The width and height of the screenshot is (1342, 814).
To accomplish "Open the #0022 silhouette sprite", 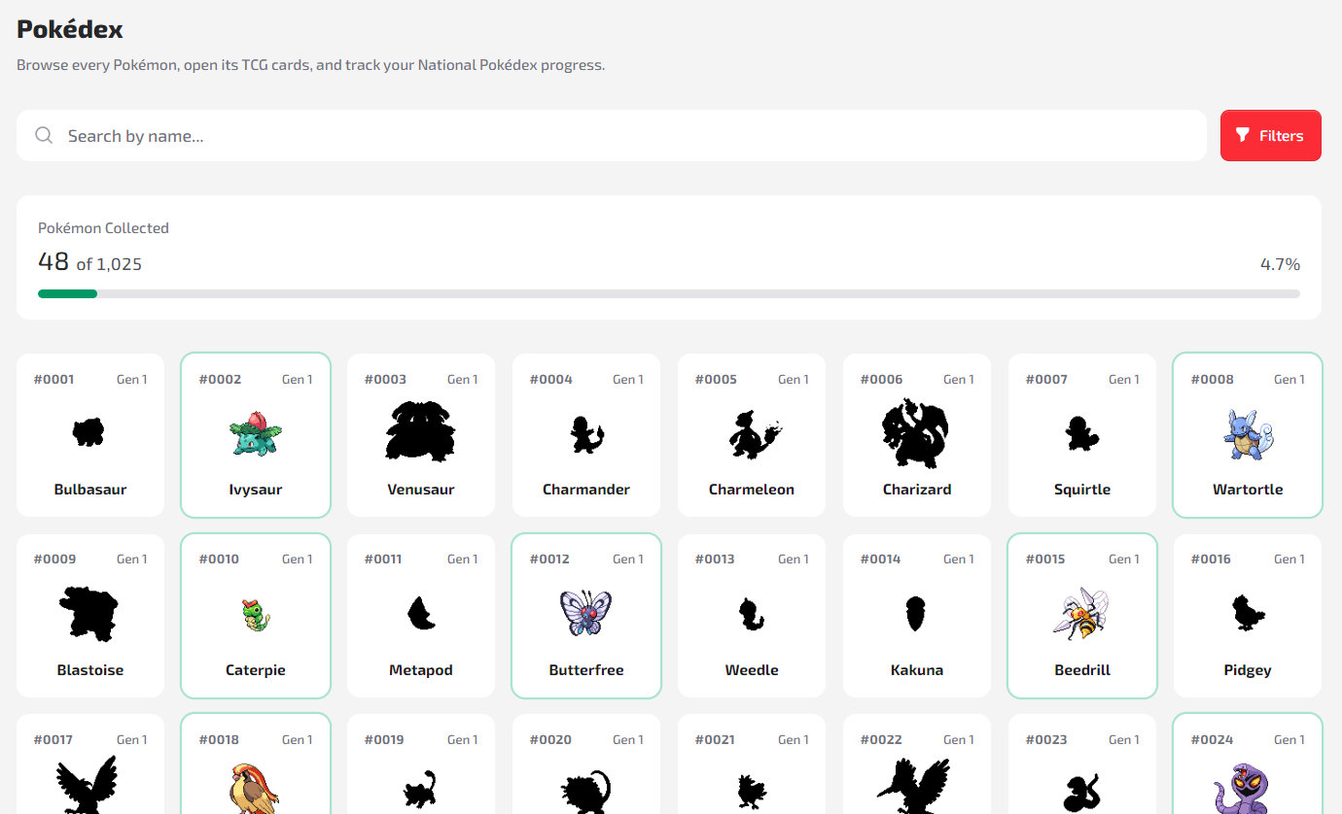I will pos(912,785).
